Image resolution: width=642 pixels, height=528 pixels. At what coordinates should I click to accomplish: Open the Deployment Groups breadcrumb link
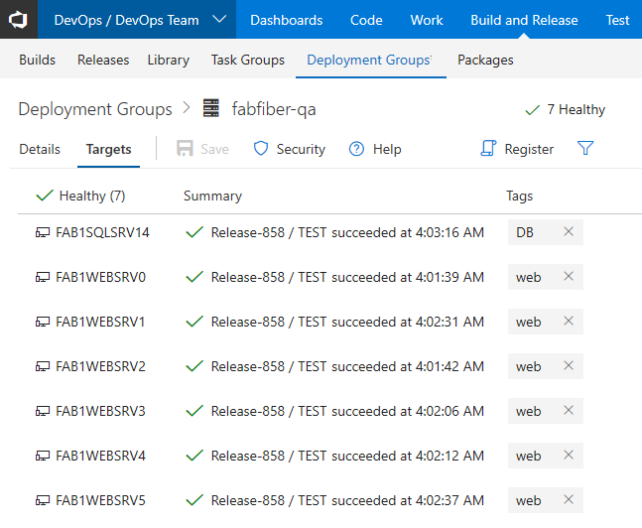(x=95, y=109)
